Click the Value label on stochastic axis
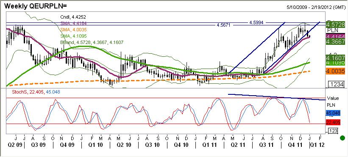The image size is (348, 157). [332, 98]
